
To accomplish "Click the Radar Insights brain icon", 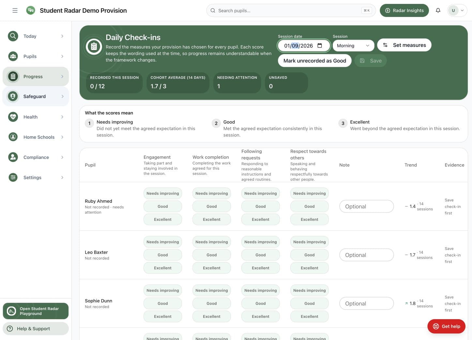I will pyautogui.click(x=388, y=10).
